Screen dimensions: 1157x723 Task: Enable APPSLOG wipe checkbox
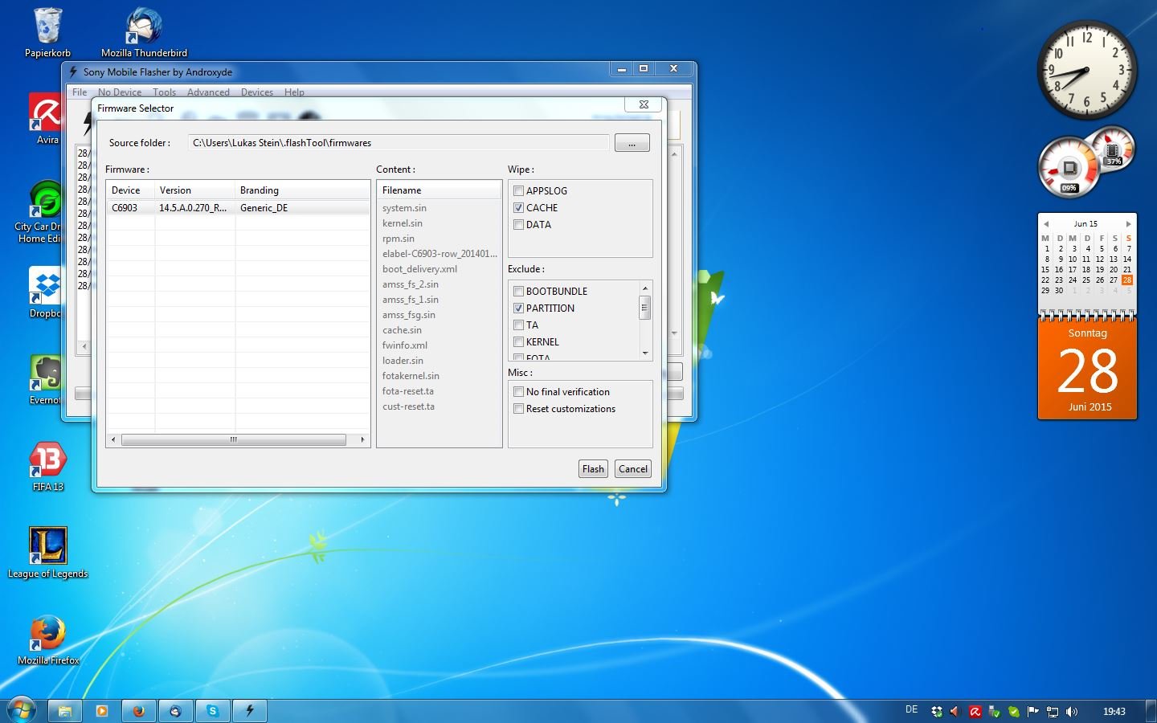click(x=519, y=191)
